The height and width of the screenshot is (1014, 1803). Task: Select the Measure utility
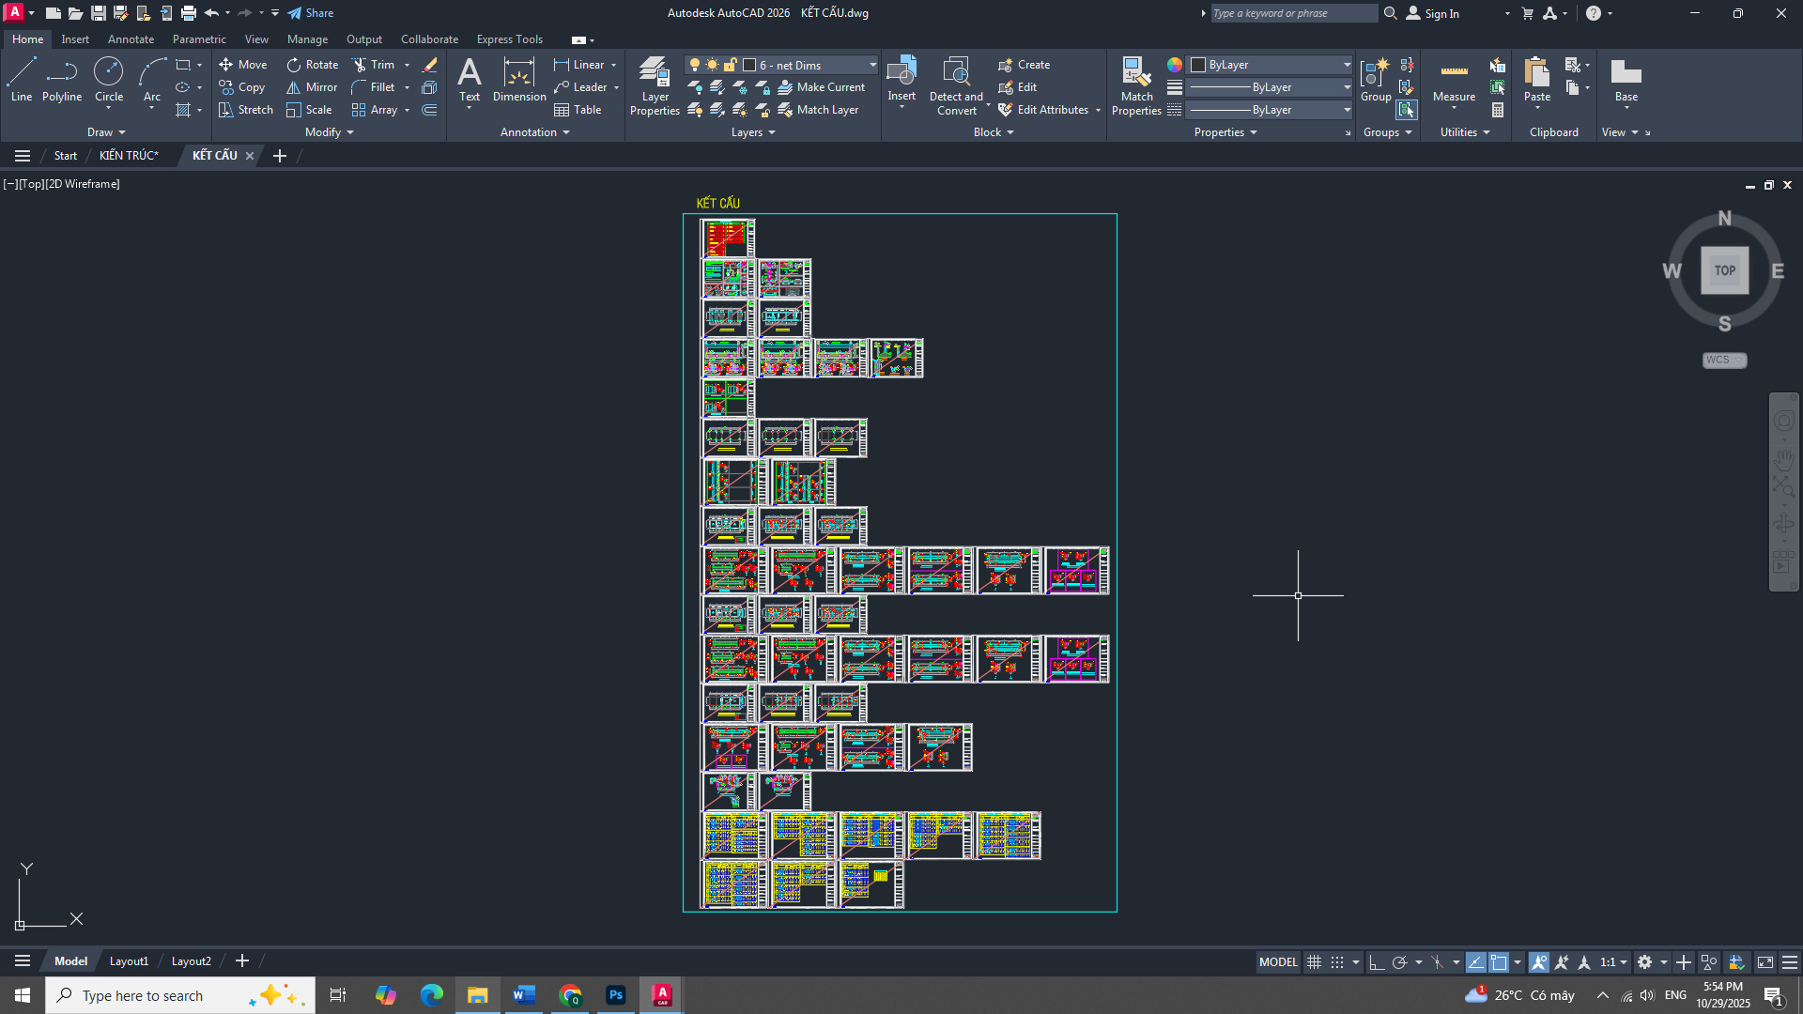pyautogui.click(x=1454, y=81)
